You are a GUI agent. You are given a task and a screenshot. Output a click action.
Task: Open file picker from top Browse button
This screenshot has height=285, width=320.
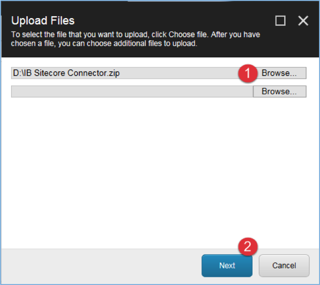click(x=280, y=73)
